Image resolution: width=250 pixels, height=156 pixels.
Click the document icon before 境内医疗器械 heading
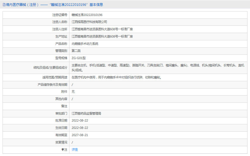pyautogui.click(x=4, y=5)
